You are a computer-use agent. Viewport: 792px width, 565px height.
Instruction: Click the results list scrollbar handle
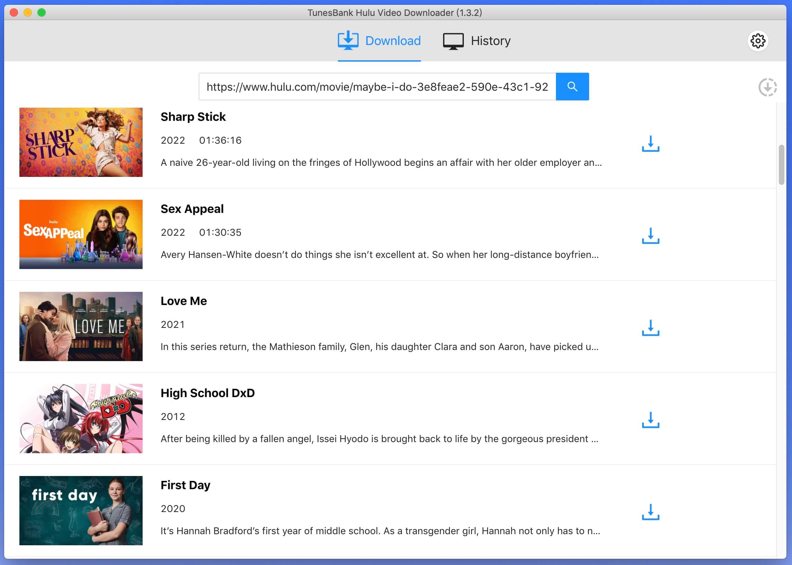(x=781, y=164)
